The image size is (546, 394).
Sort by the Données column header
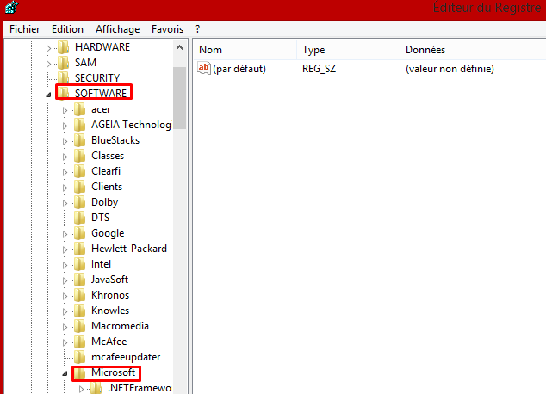pyautogui.click(x=473, y=50)
